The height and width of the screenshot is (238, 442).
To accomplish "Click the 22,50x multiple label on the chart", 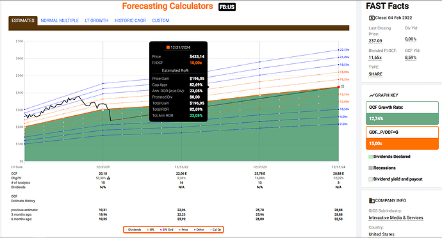I will 345,50.
